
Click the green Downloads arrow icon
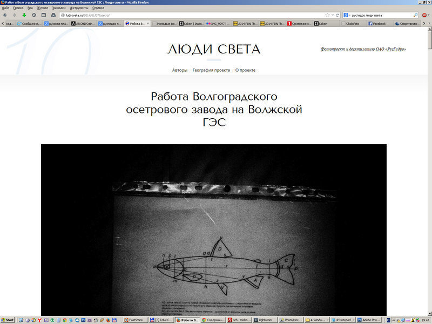coord(24,15)
